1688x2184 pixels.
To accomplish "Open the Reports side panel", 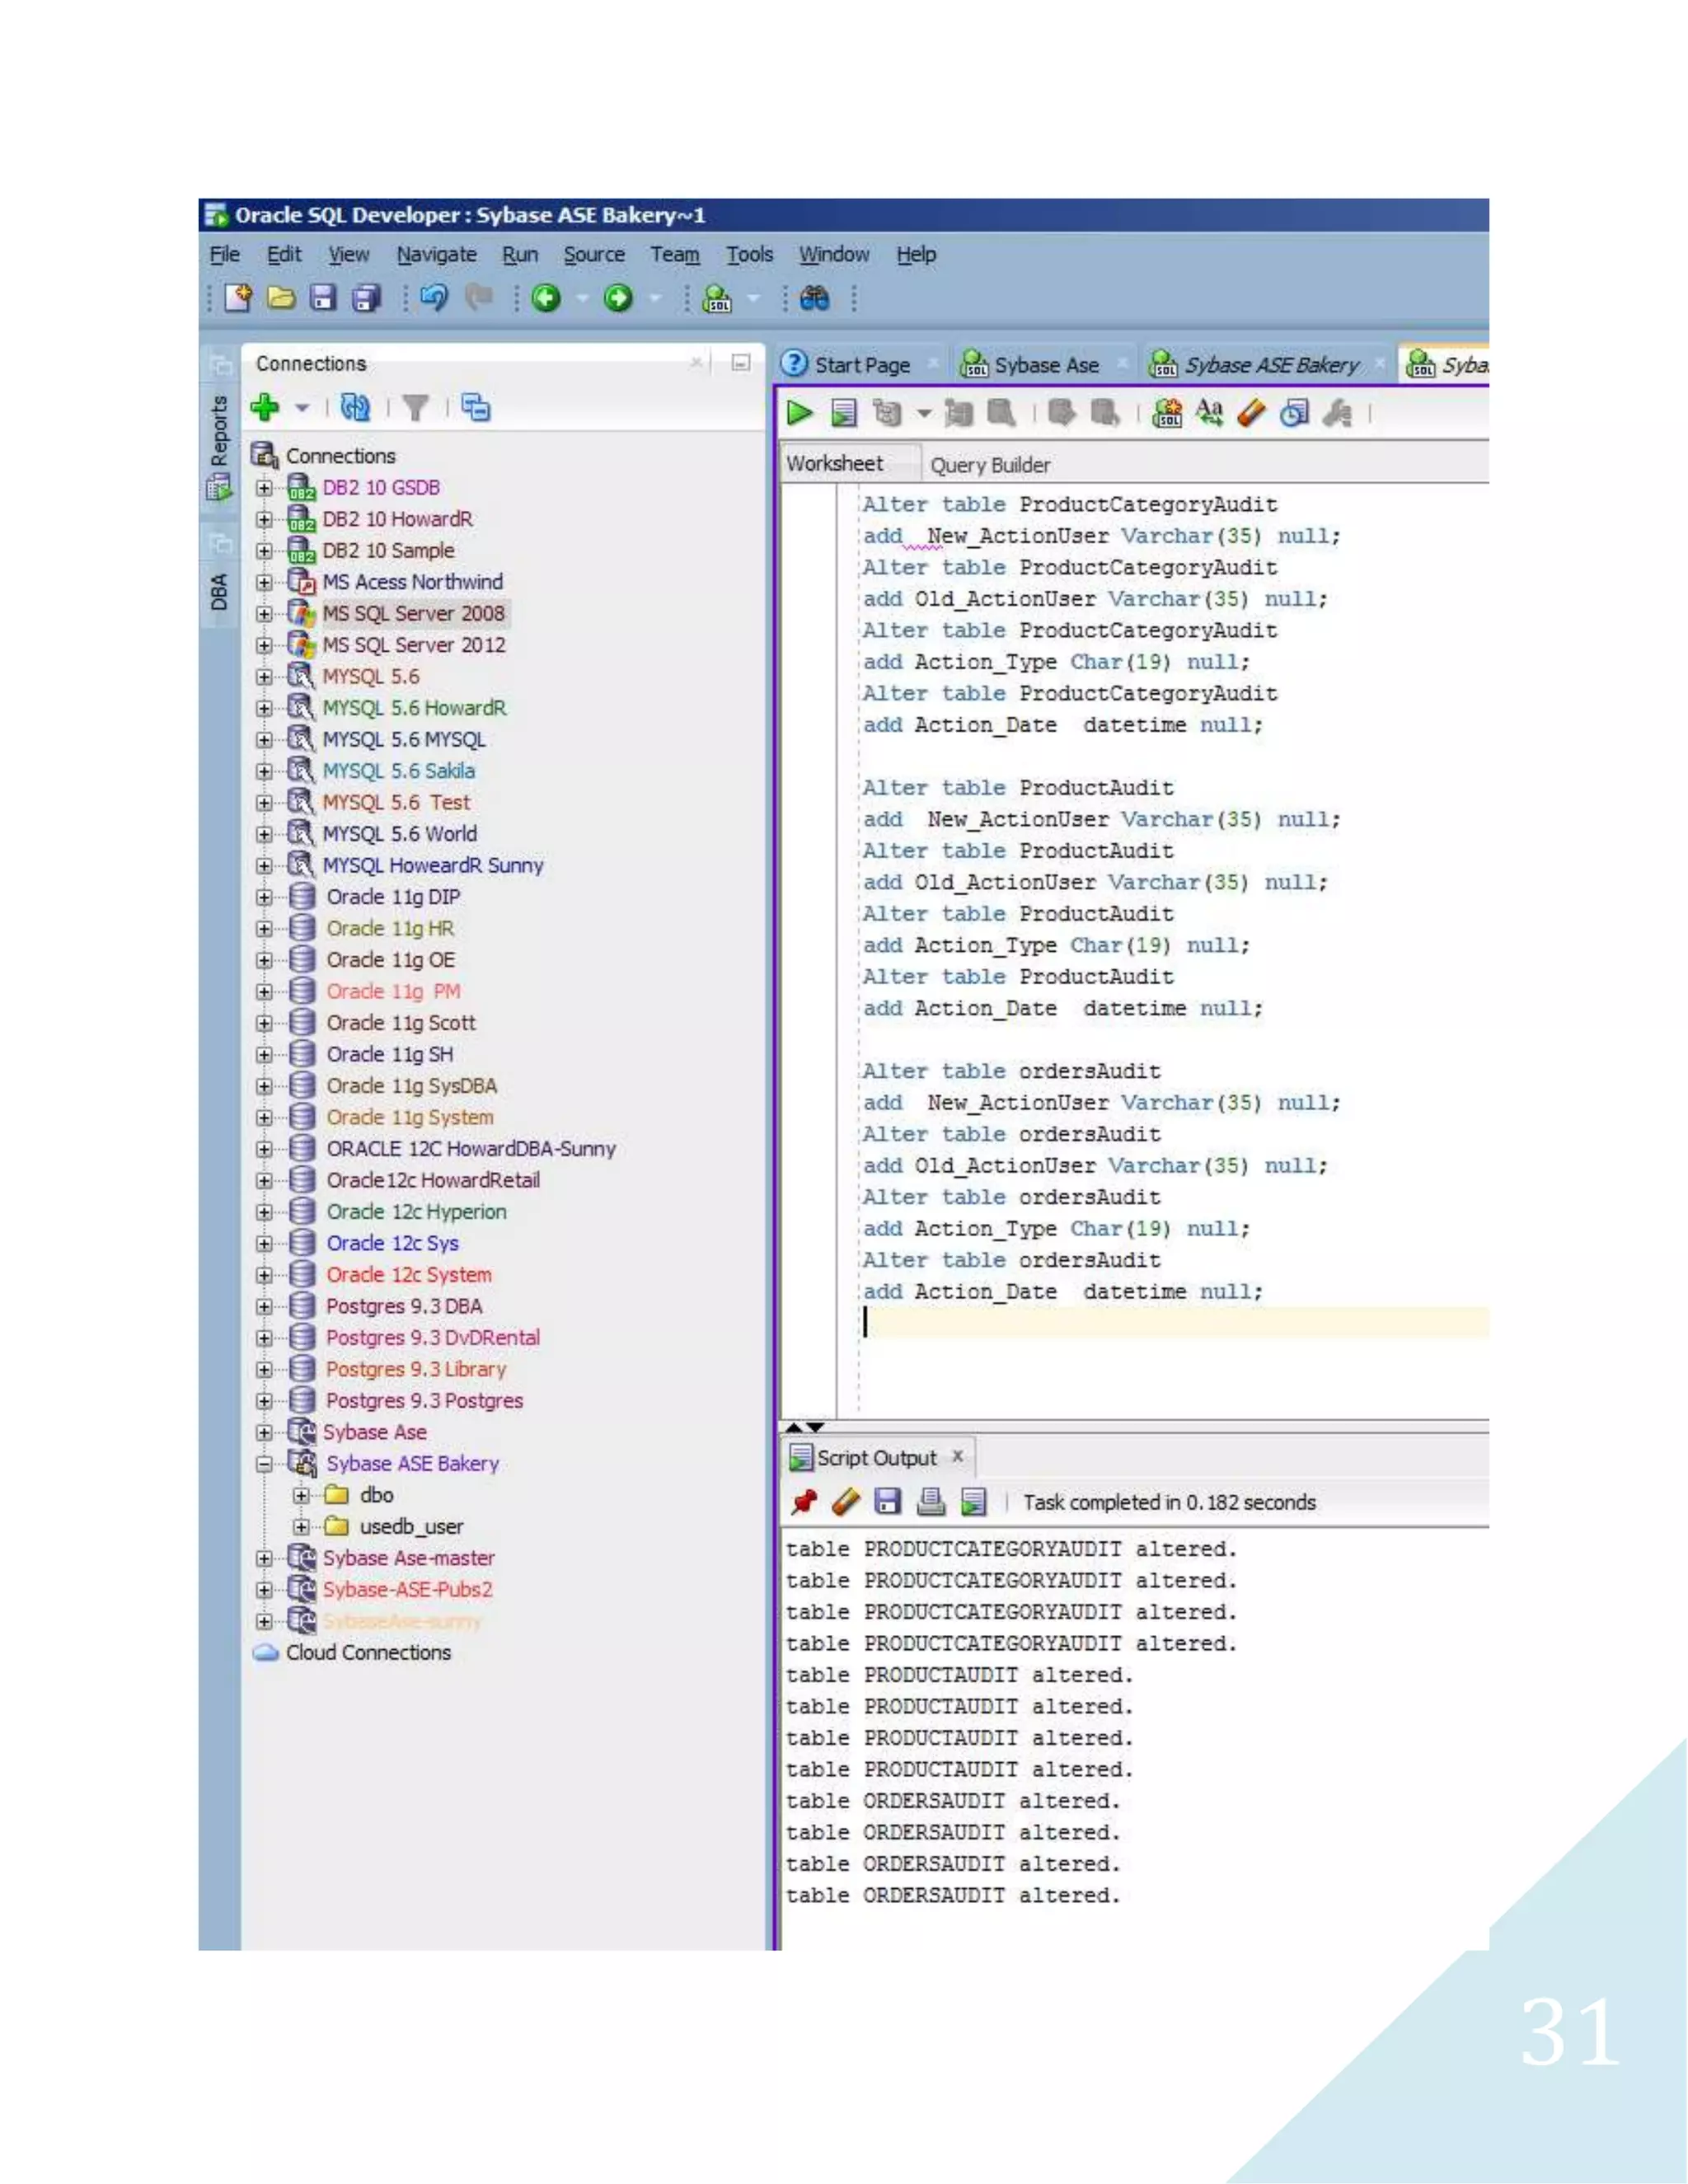I will point(219,432).
